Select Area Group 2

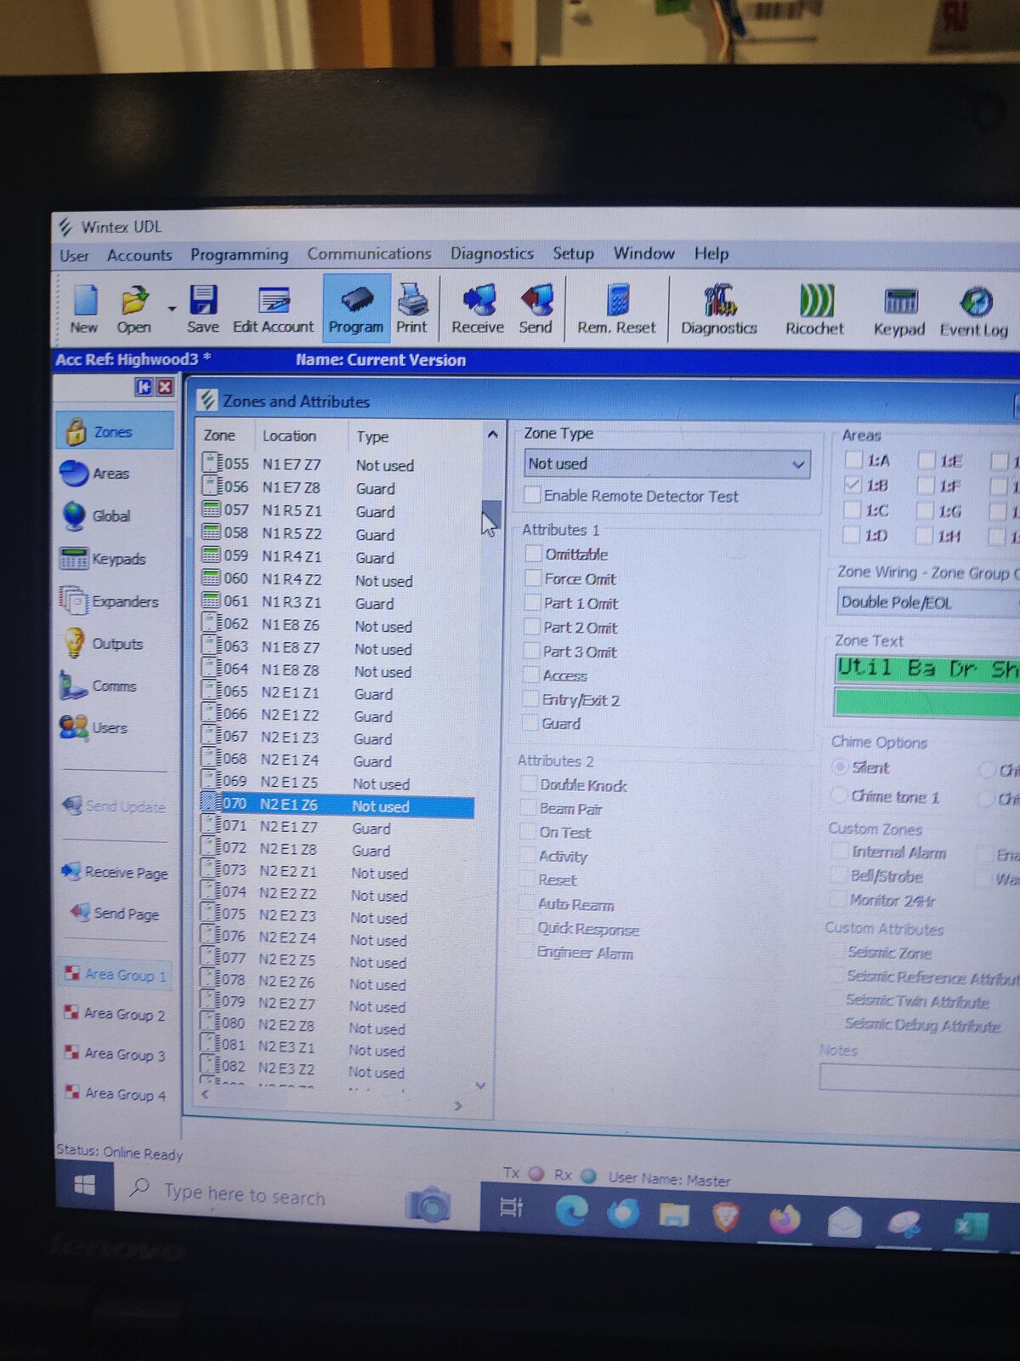[116, 1014]
